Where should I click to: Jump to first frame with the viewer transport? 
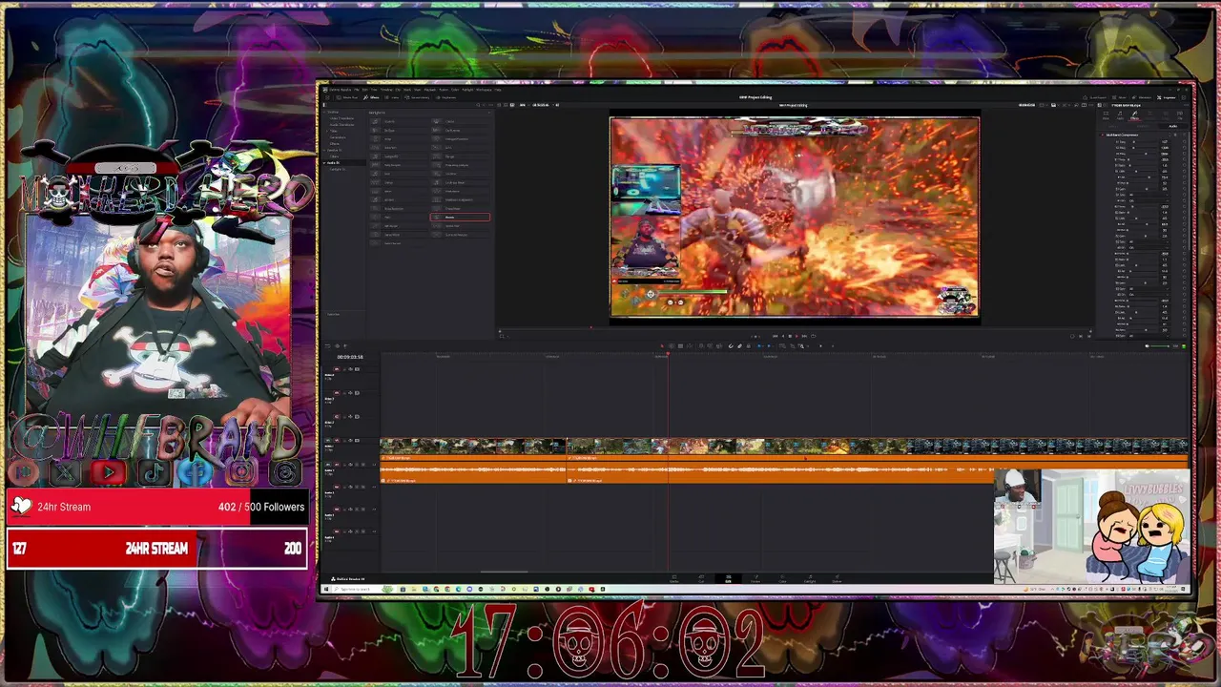[775, 336]
